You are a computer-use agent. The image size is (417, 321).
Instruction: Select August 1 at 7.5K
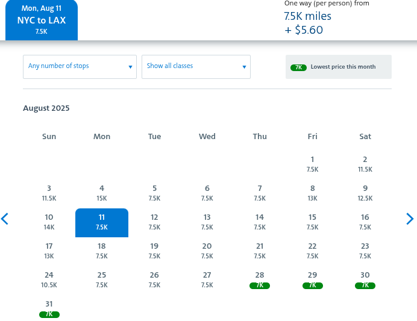[x=312, y=165]
